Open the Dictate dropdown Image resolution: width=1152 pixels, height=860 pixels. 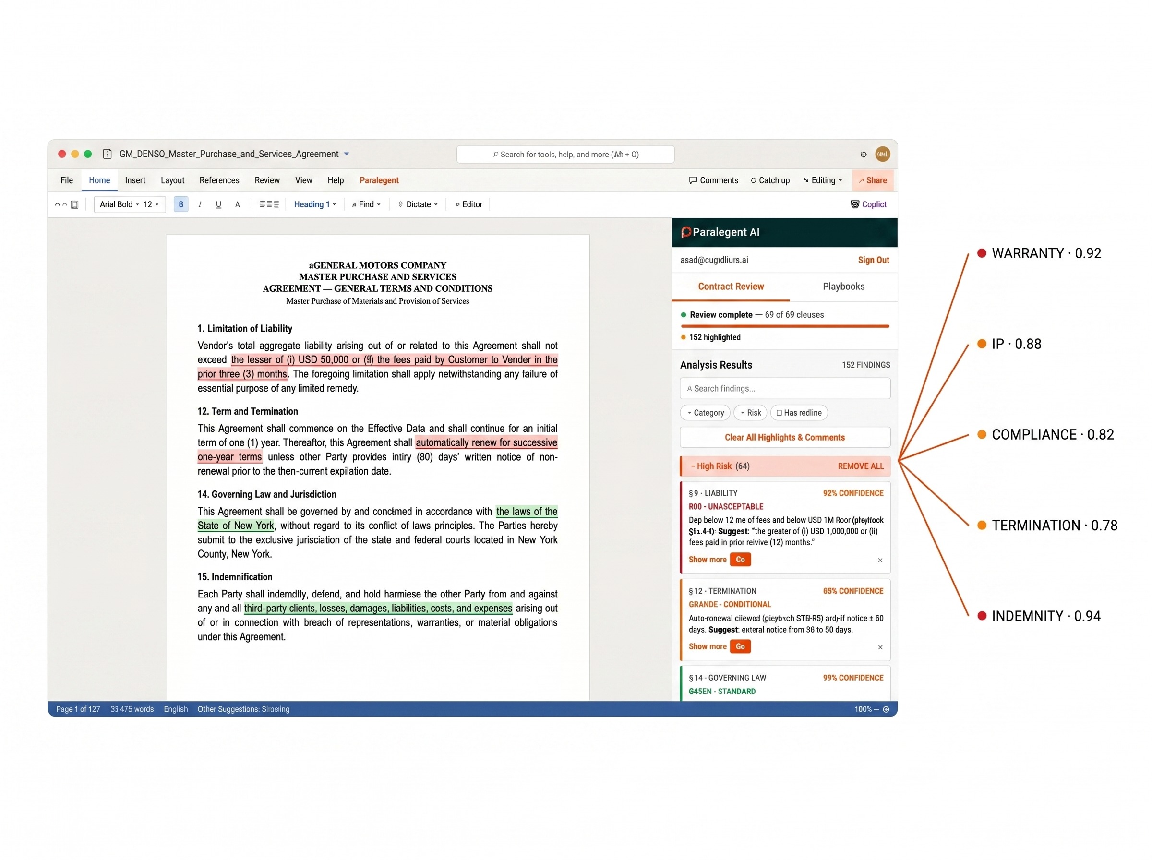[418, 204]
